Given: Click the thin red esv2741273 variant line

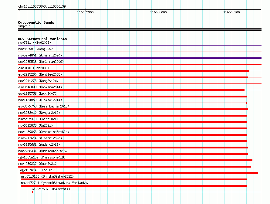Looking at the screenshot, I should (140, 84).
